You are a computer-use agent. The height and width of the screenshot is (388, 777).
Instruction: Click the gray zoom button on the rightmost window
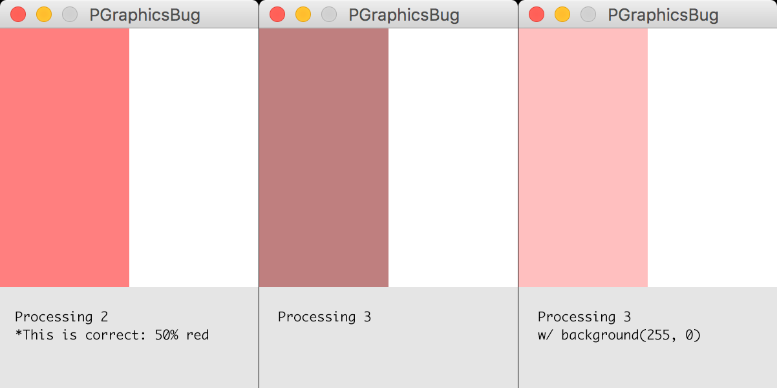coord(588,14)
